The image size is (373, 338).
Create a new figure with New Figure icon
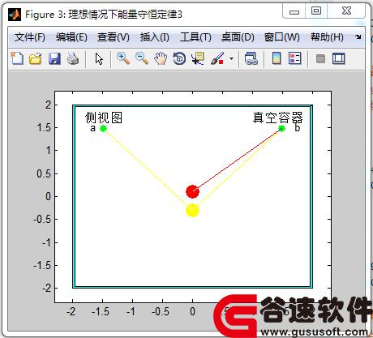pos(17,58)
